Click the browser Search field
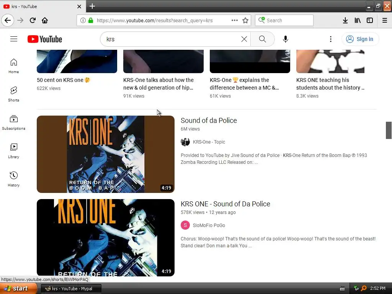This screenshot has height=294, width=392. (284, 20)
